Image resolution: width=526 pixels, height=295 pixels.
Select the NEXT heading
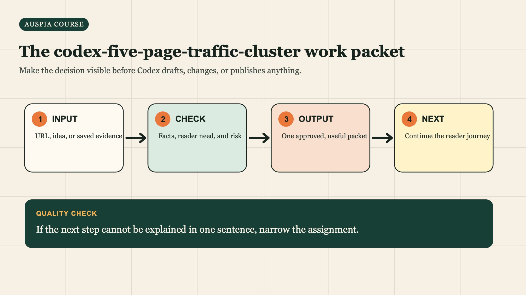pos(433,119)
